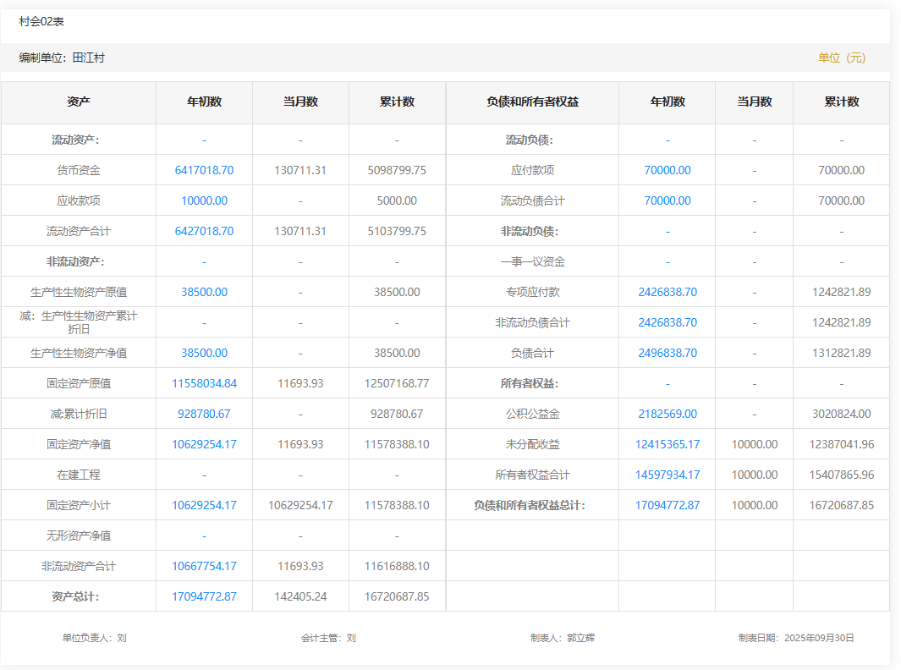Image resolution: width=901 pixels, height=670 pixels.
Task: Open 资产总计 年初数 link
Action: [204, 596]
